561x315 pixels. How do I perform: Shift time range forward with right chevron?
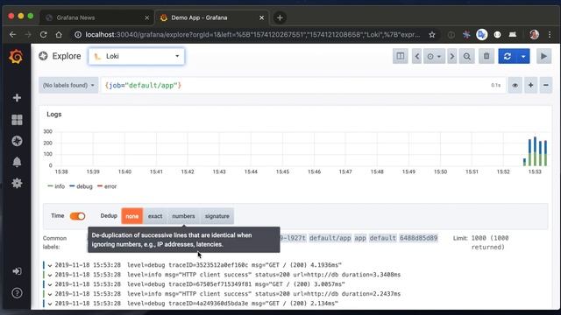pos(452,56)
